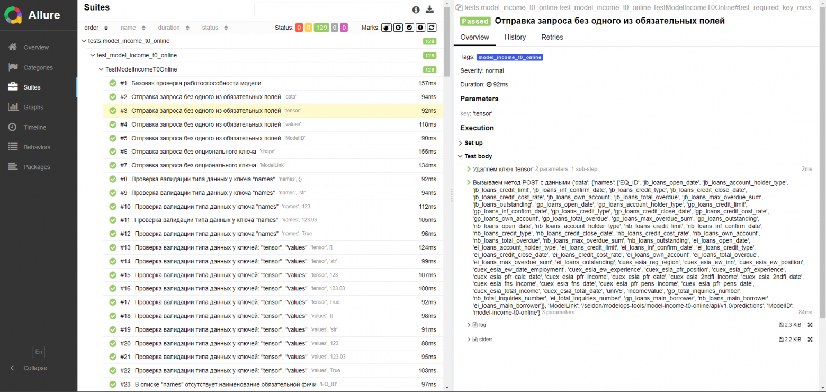The width and height of the screenshot is (826, 392).
Task: Toggle the known-defect (x) mark filter
Action: pyautogui.click(x=398, y=28)
